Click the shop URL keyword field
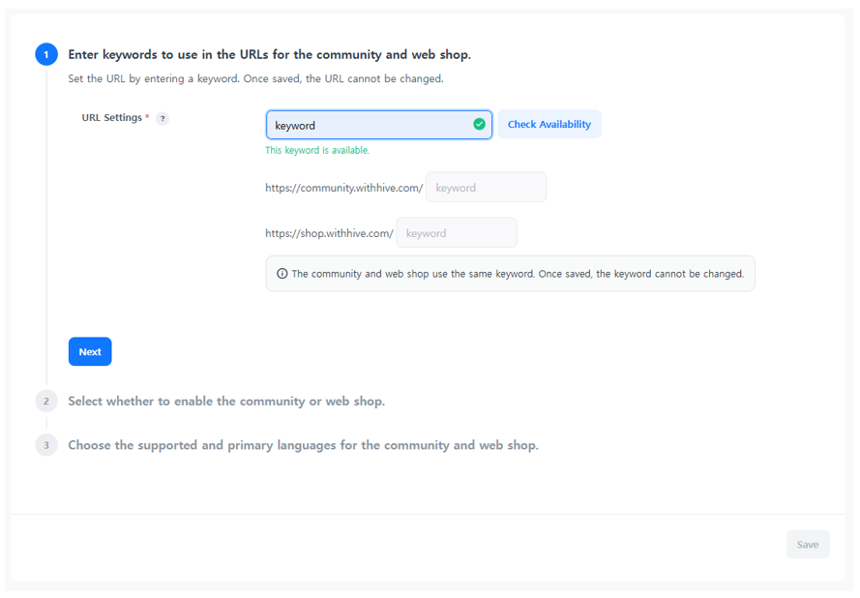The width and height of the screenshot is (860, 598). pos(456,233)
